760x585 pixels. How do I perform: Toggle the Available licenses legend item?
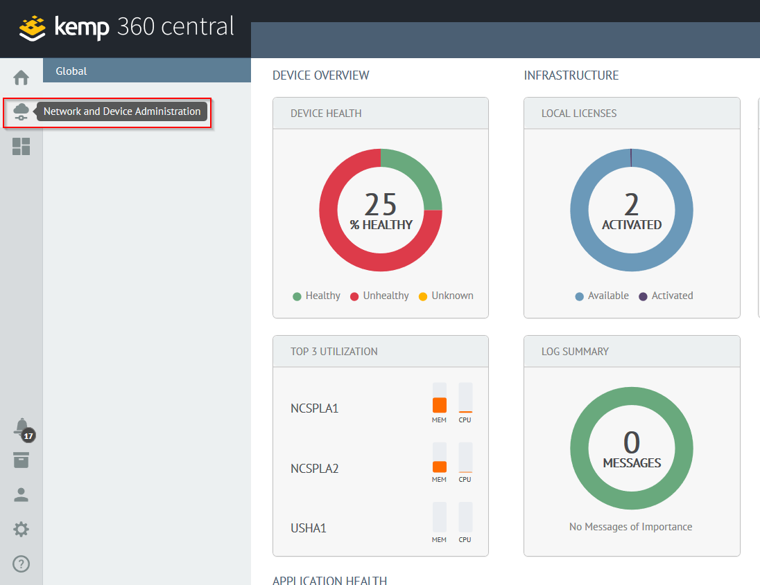(601, 296)
